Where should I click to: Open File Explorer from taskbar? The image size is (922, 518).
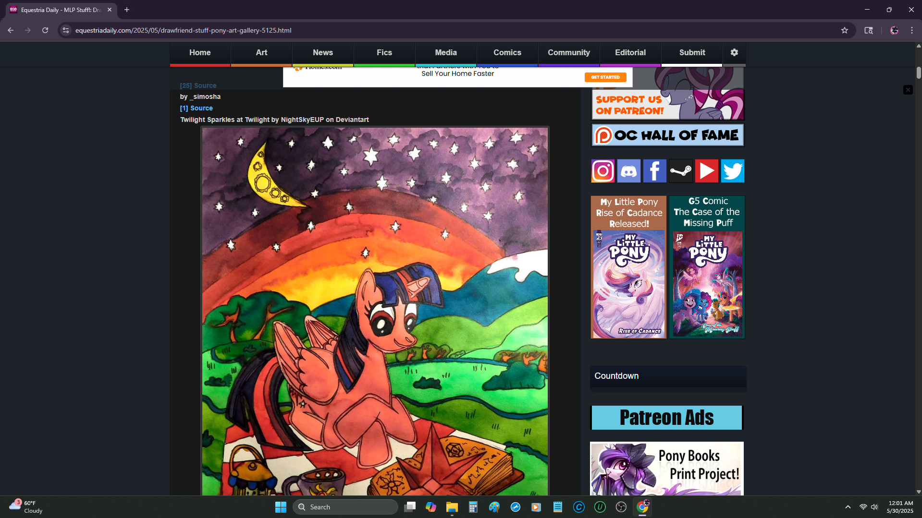[x=452, y=507]
